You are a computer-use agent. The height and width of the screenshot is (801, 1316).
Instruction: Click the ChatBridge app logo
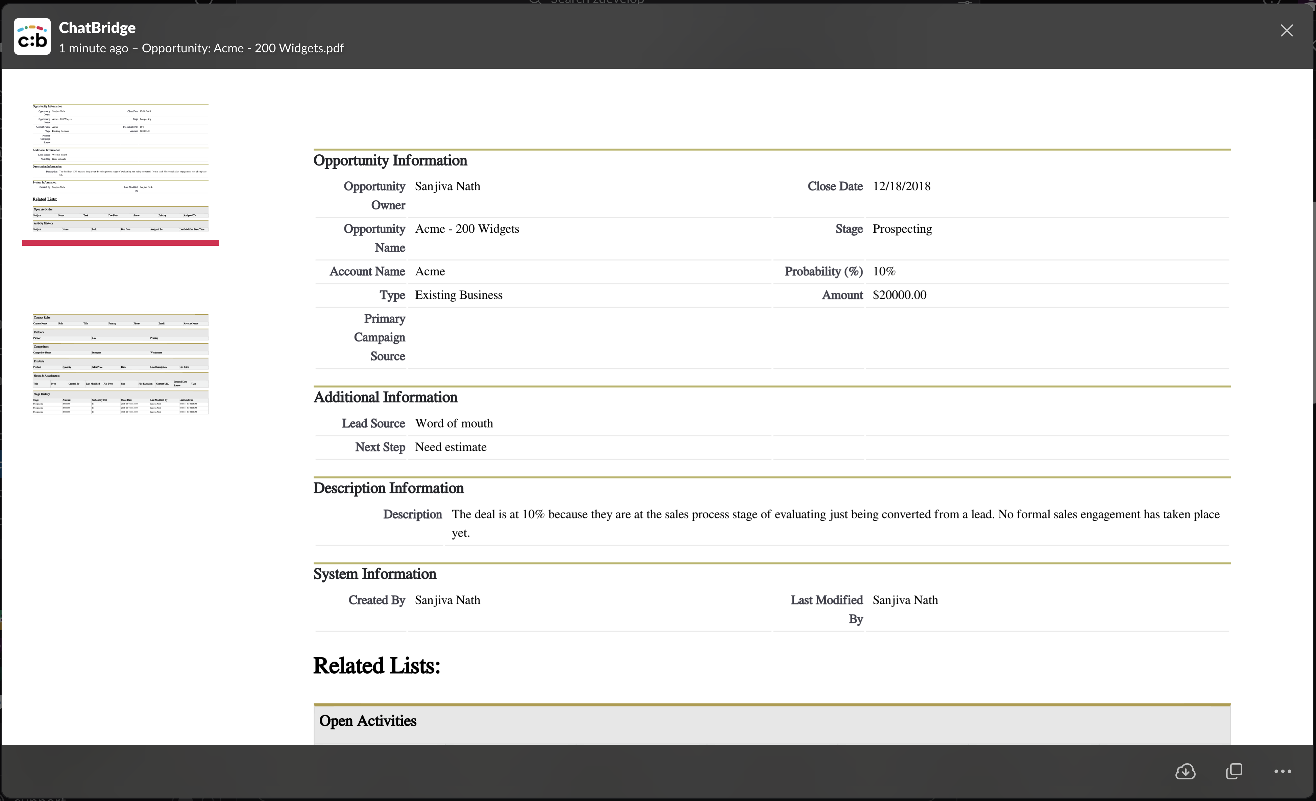(32, 37)
